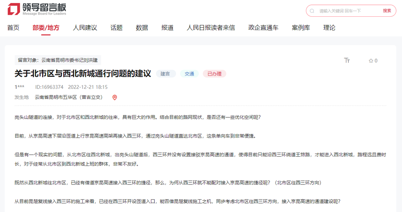Select the 部委/地方 tab

(x=46, y=27)
